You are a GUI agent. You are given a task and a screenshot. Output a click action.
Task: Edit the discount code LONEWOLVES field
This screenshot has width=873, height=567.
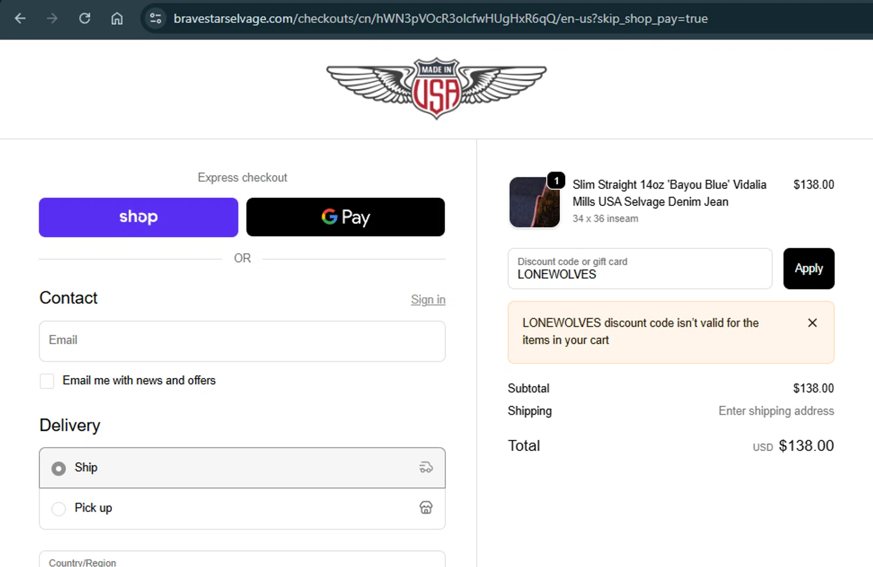pyautogui.click(x=640, y=269)
